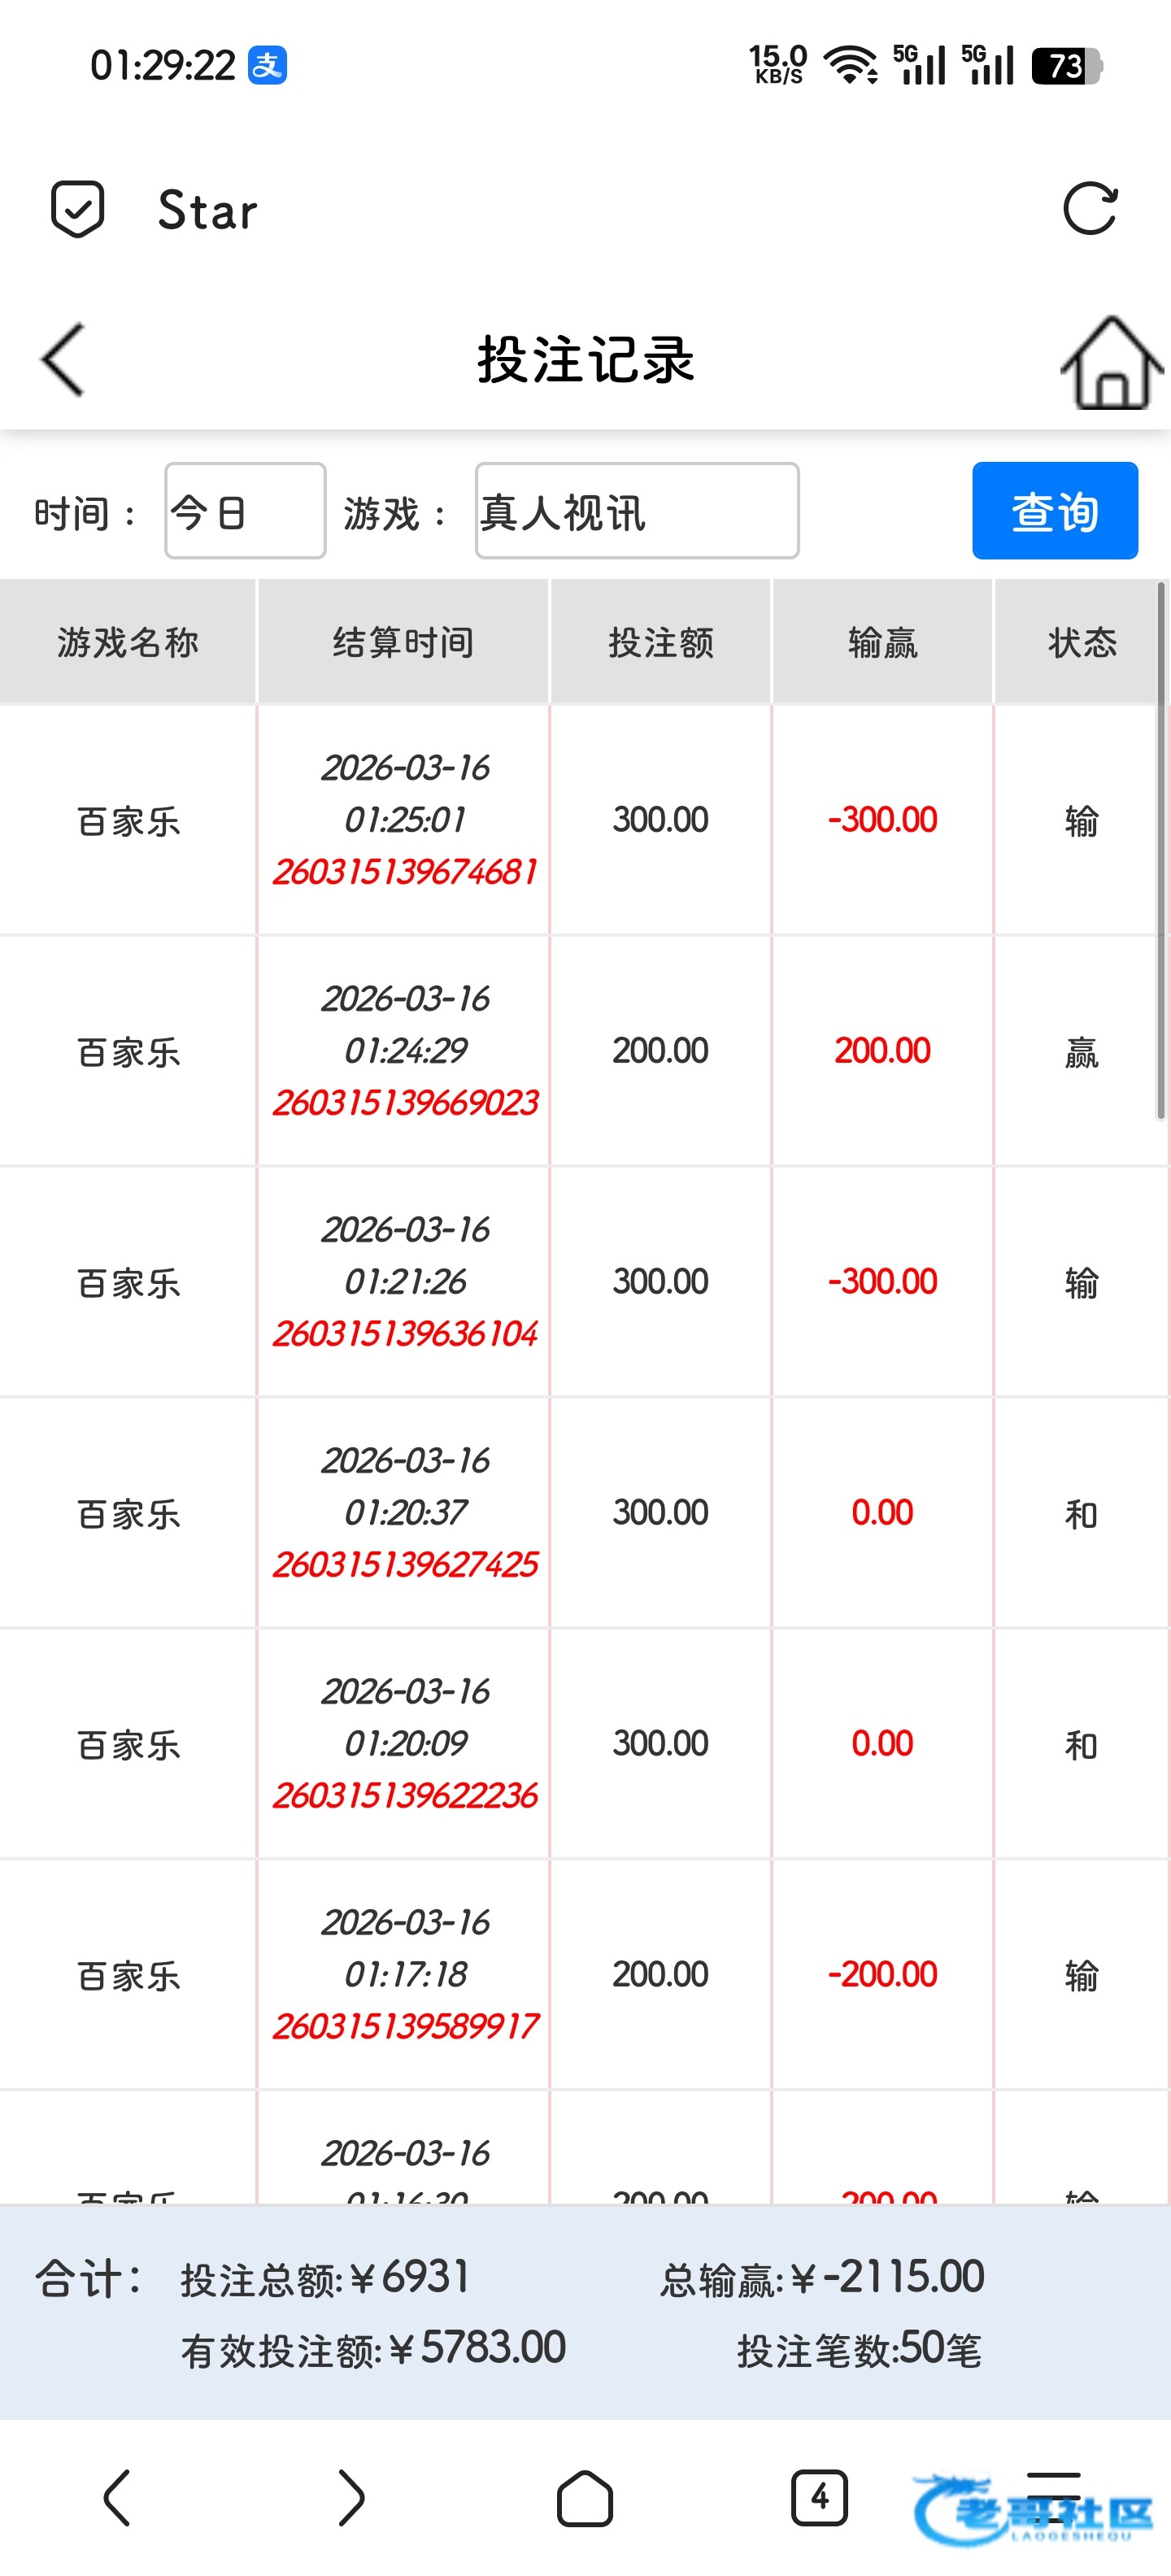The image size is (1171, 2576).
Task: Tap the back arrow in 投注记录 header
Action: 63,360
